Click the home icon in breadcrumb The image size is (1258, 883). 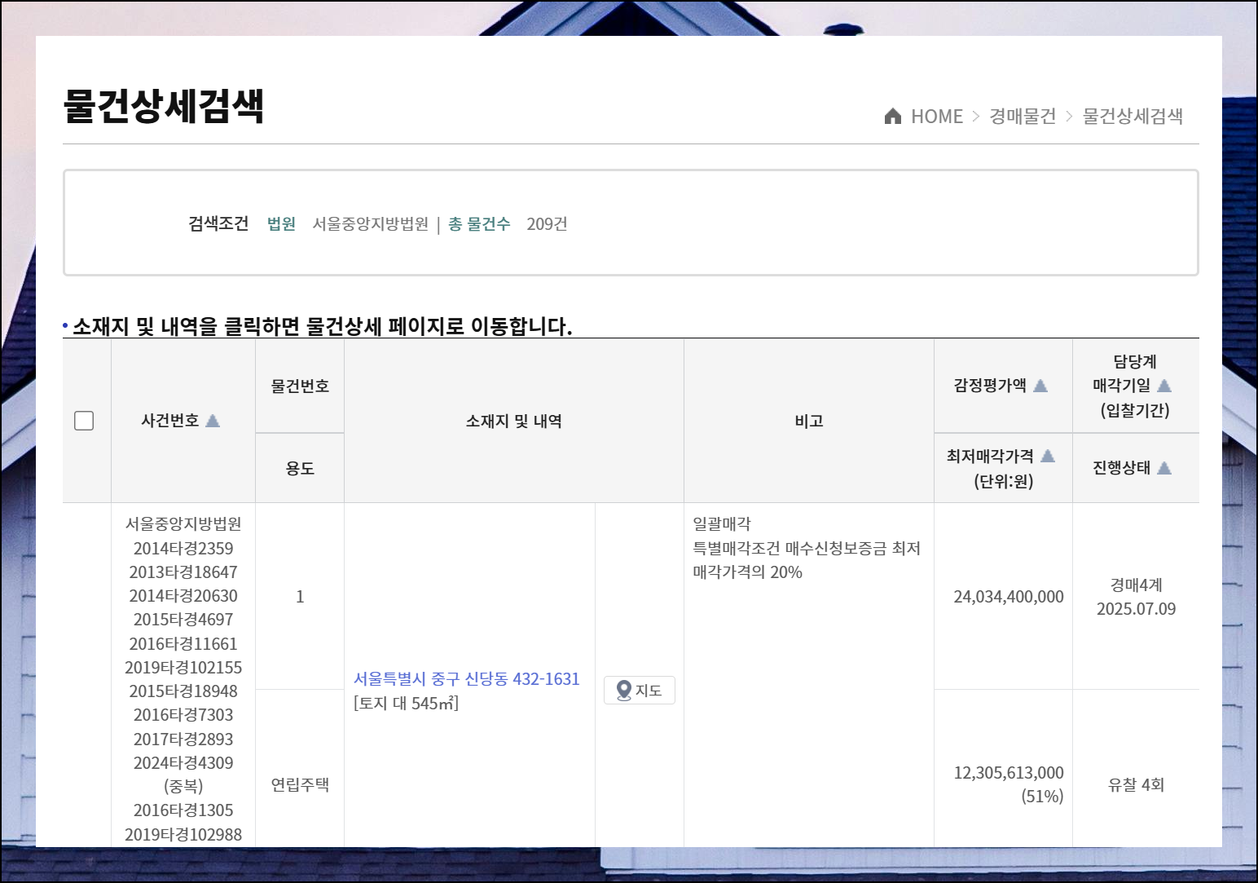893,117
